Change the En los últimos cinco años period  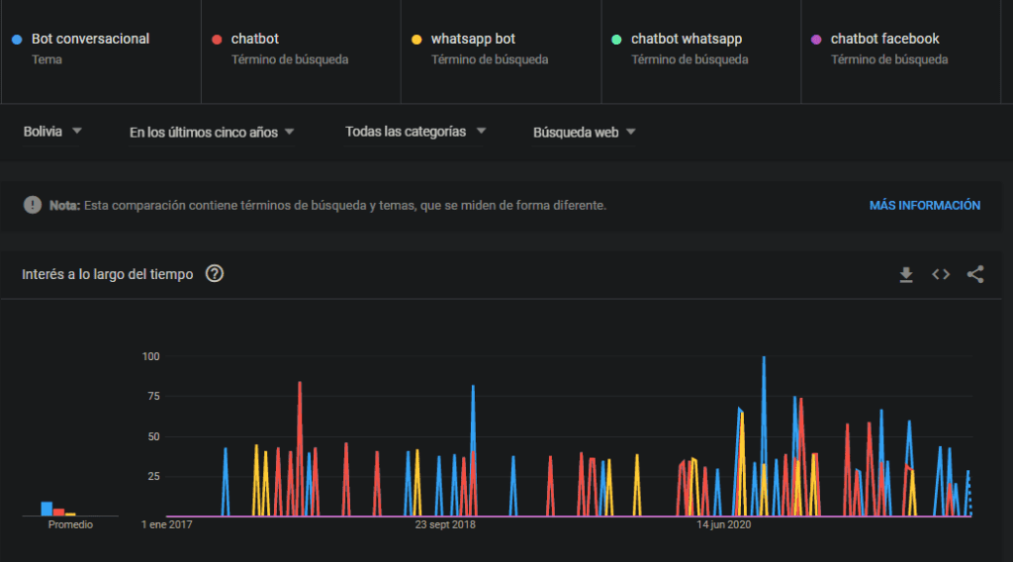pyautogui.click(x=212, y=133)
